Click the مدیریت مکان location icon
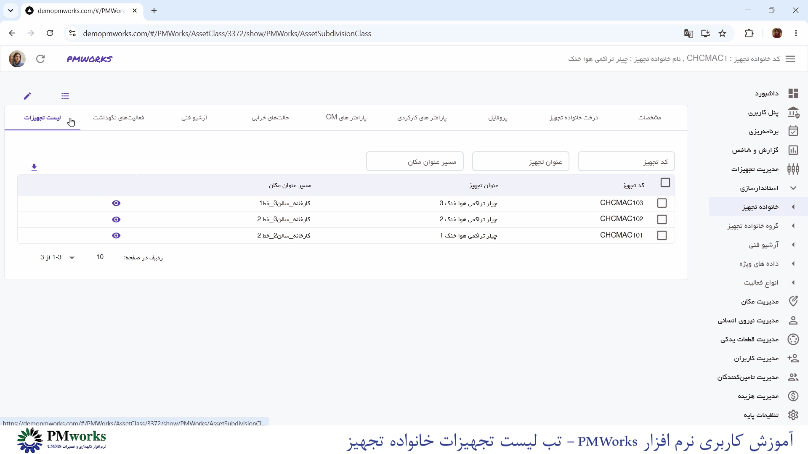Image resolution: width=808 pixels, height=454 pixels. [793, 301]
